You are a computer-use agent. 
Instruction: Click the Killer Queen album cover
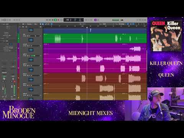[166, 36]
